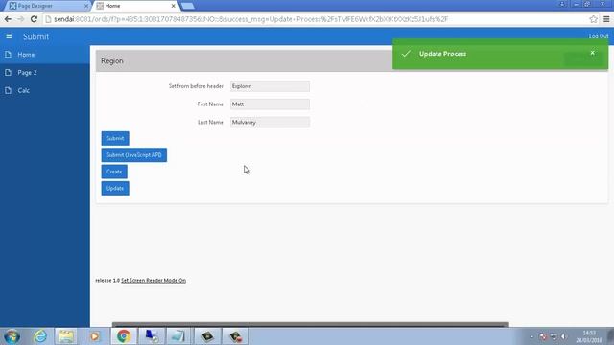
Task: Click the browser back arrow
Action: pyautogui.click(x=8, y=19)
